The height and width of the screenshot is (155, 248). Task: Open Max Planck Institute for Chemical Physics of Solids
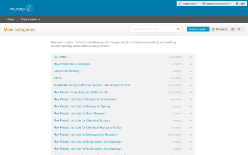click(x=88, y=127)
